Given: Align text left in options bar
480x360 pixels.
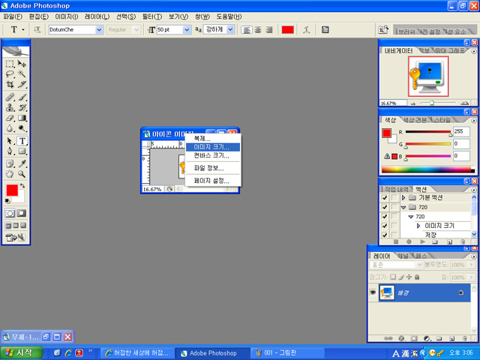Looking at the screenshot, I should pos(247,30).
